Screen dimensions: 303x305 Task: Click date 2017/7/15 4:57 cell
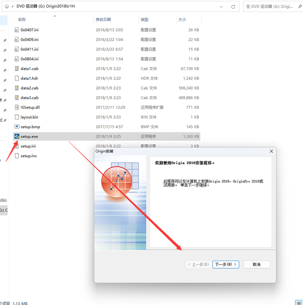(109, 127)
